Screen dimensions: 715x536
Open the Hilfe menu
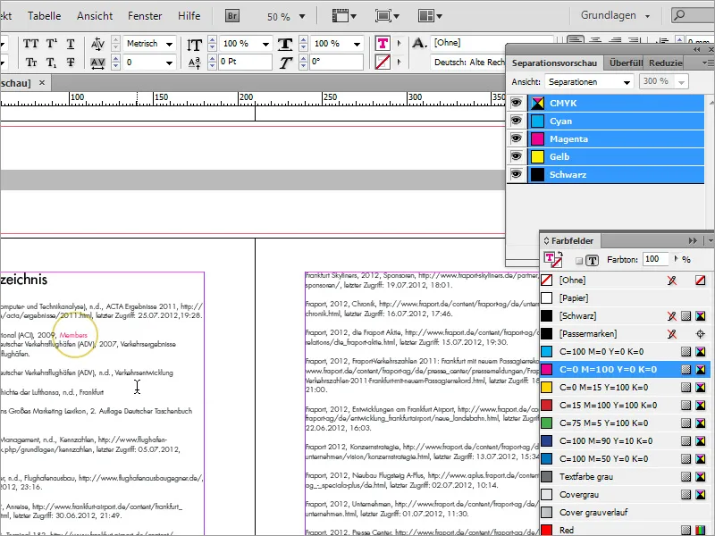(x=189, y=16)
